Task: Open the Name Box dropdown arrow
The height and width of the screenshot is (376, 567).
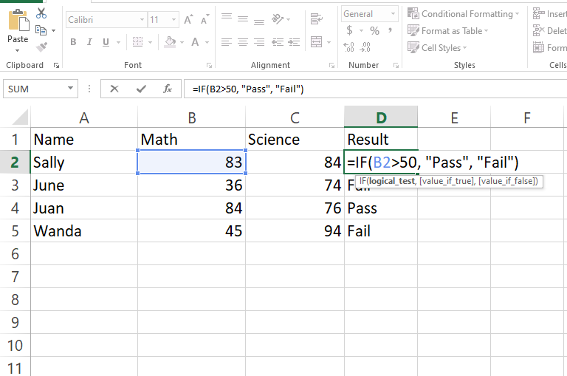Action: click(x=71, y=89)
